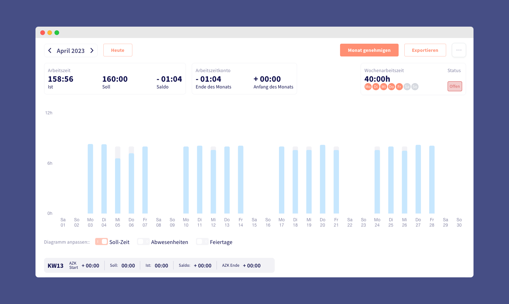Select the bar for Mi 05
The image size is (509, 304).
[x=118, y=180]
